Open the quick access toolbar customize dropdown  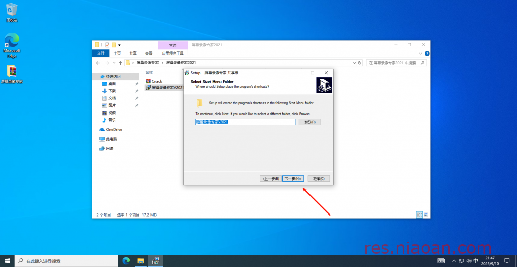pyautogui.click(x=119, y=45)
